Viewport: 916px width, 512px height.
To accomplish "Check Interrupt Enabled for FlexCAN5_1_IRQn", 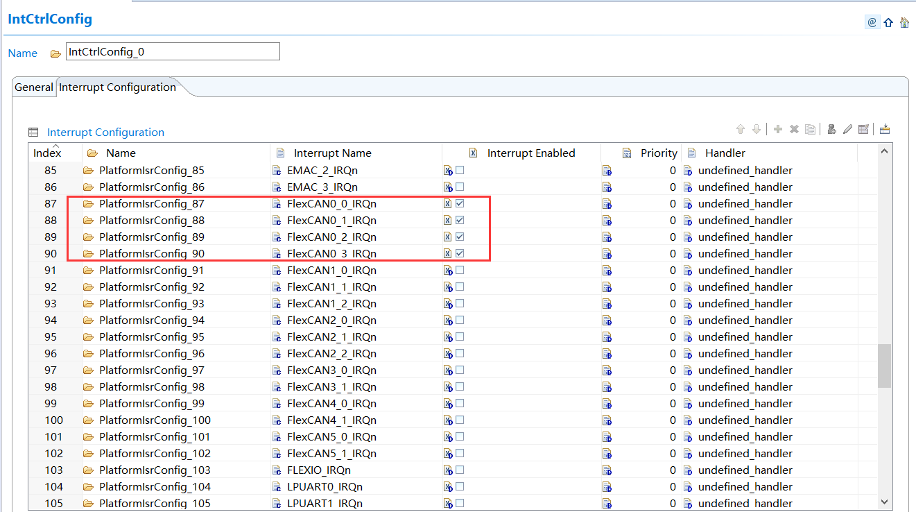I will click(x=460, y=454).
